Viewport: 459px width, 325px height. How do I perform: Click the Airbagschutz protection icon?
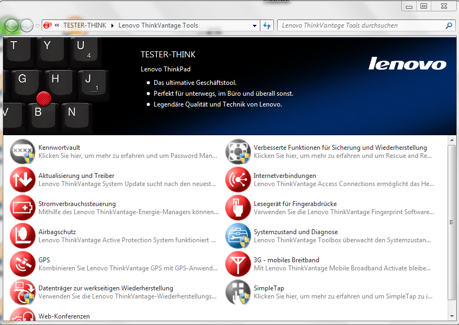tap(23, 236)
